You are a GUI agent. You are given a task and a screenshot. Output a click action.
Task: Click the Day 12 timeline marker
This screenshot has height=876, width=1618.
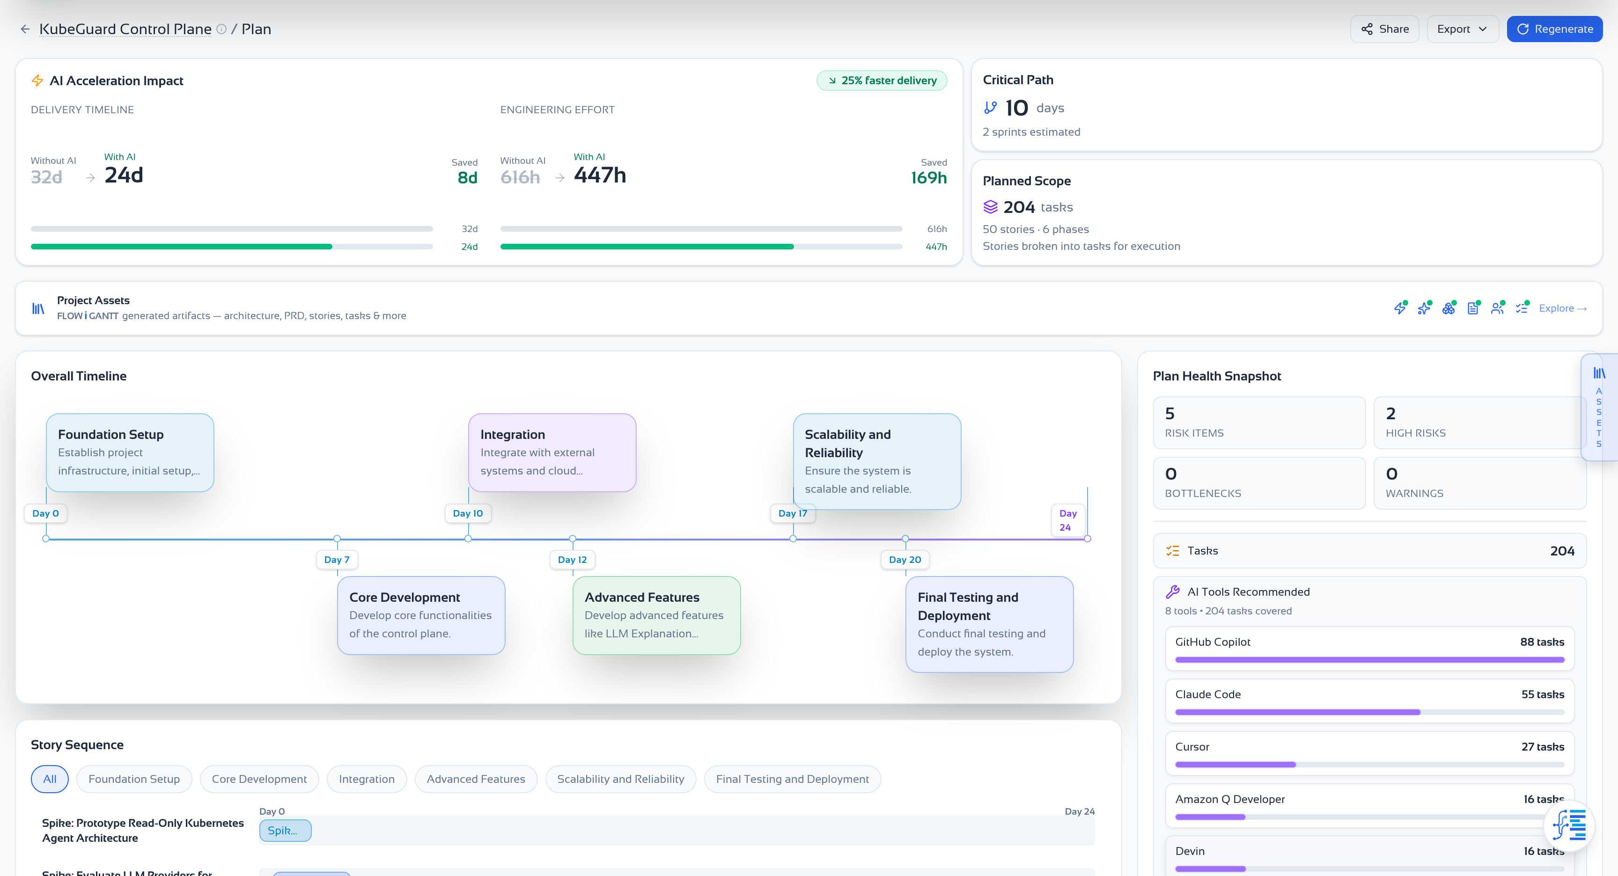572,560
